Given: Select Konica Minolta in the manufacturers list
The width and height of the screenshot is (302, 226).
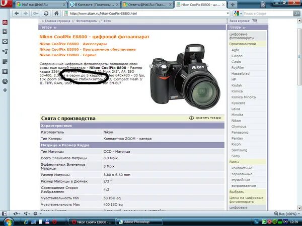Looking at the screenshot, I should click(x=244, y=97).
